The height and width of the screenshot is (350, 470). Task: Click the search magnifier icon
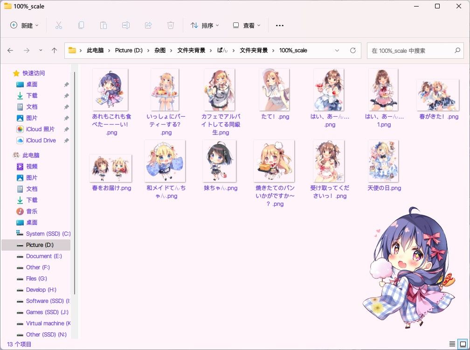pos(457,50)
